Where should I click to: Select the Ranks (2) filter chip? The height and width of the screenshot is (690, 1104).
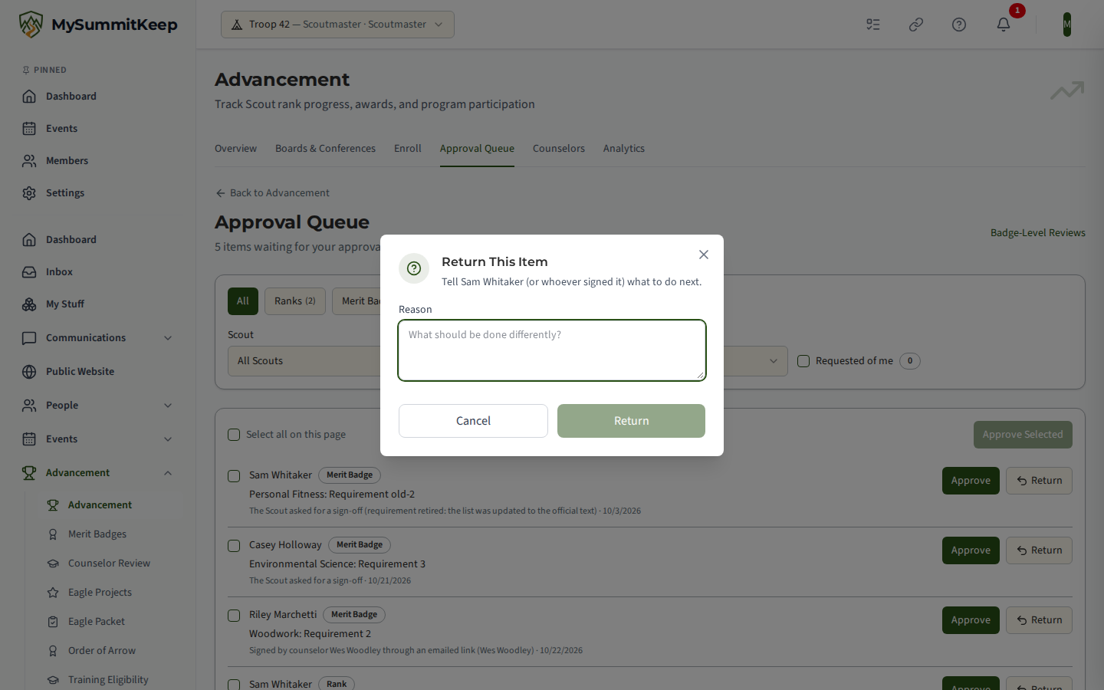(x=295, y=301)
